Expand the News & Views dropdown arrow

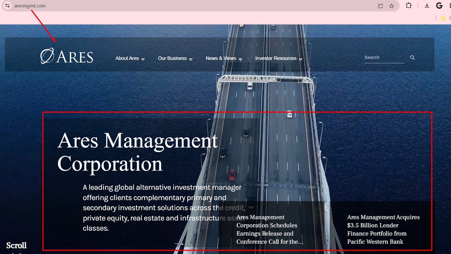(240, 59)
